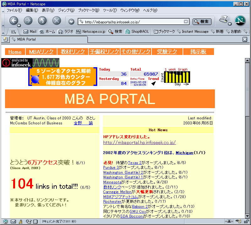Click the Home navigation link
The height and width of the screenshot is (225, 251).
pos(15,52)
